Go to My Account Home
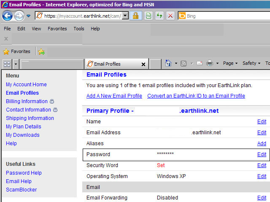 (x=26, y=85)
